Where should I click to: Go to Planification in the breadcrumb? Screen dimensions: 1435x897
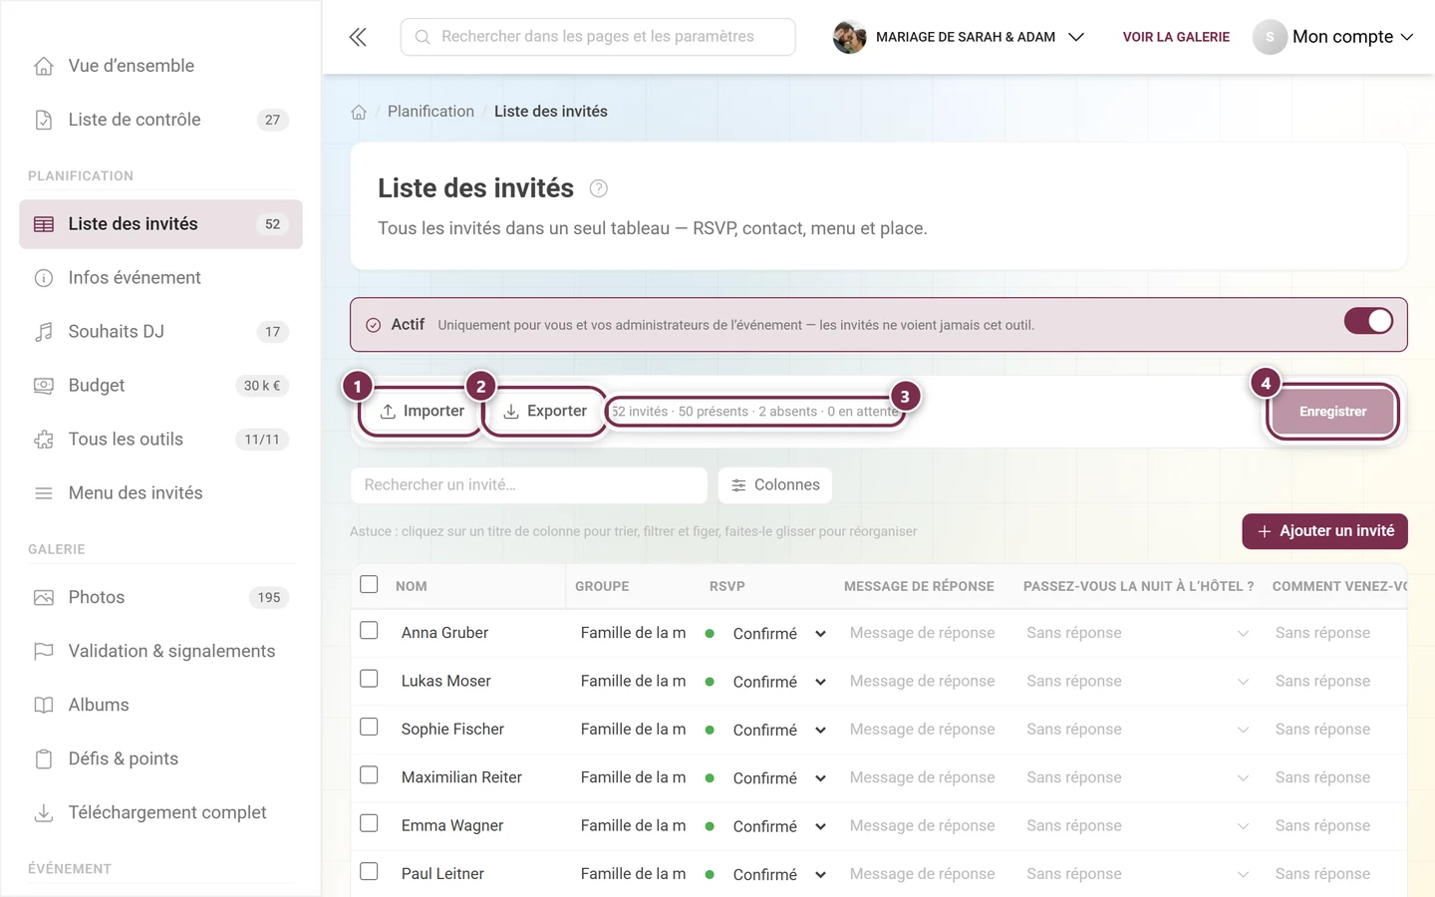tap(430, 112)
